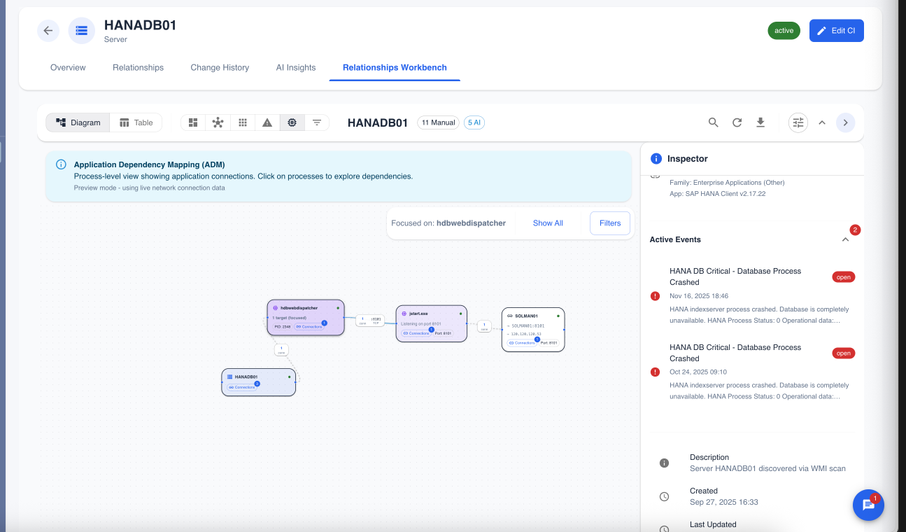
Task: Switch to the AI Insights tab
Action: [295, 67]
